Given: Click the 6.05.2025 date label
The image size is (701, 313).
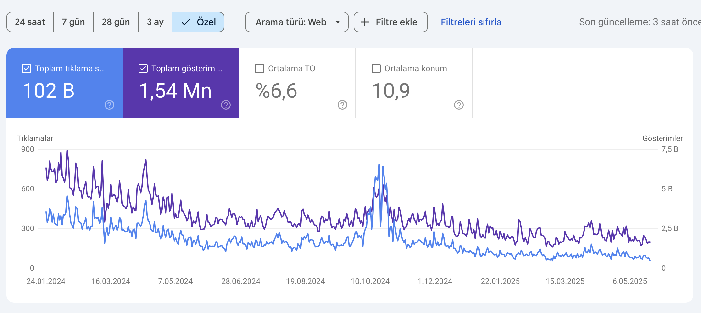Looking at the screenshot, I should pos(630,281).
